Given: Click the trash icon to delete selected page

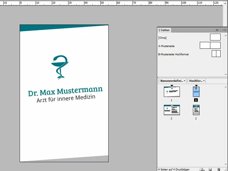Looking at the screenshot, I should pyautogui.click(x=219, y=169).
